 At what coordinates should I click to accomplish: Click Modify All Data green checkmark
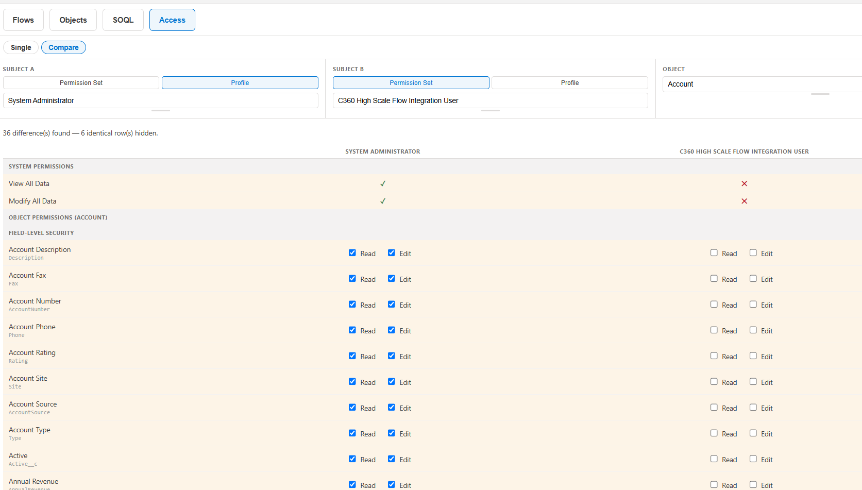383,201
